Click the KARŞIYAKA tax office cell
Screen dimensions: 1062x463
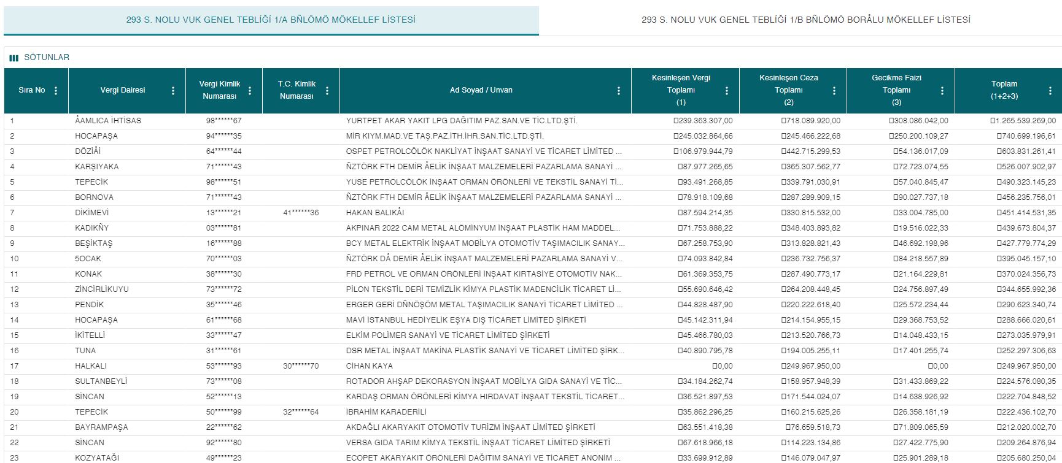pyautogui.click(x=97, y=167)
